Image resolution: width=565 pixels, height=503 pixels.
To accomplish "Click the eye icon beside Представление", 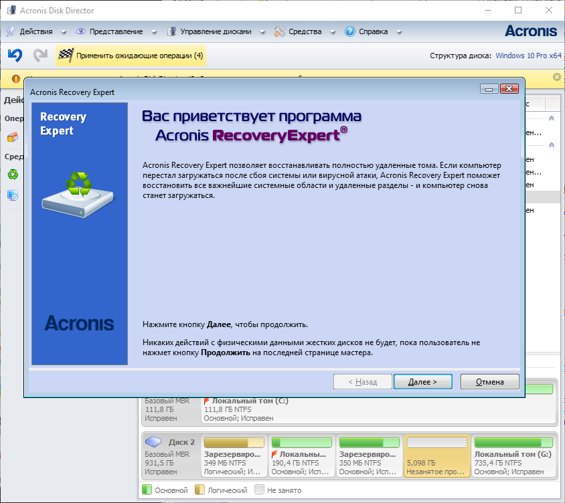I will pyautogui.click(x=81, y=31).
